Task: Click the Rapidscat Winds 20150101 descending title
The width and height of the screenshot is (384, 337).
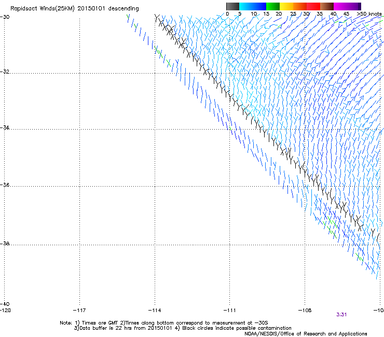Action: tap(74, 9)
